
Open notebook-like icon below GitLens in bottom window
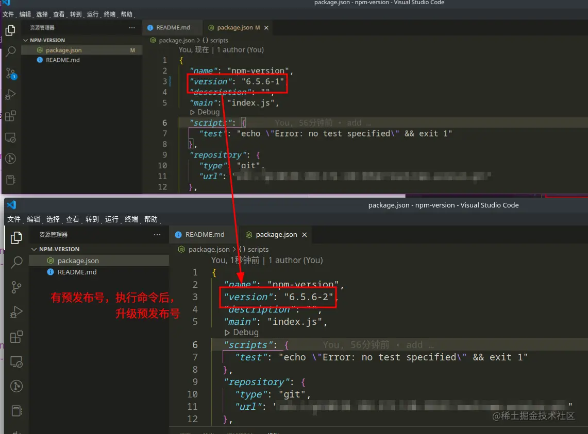tap(17, 411)
